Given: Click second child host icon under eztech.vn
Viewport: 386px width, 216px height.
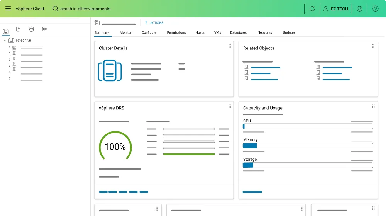Looking at the screenshot, I should tap(14, 53).
